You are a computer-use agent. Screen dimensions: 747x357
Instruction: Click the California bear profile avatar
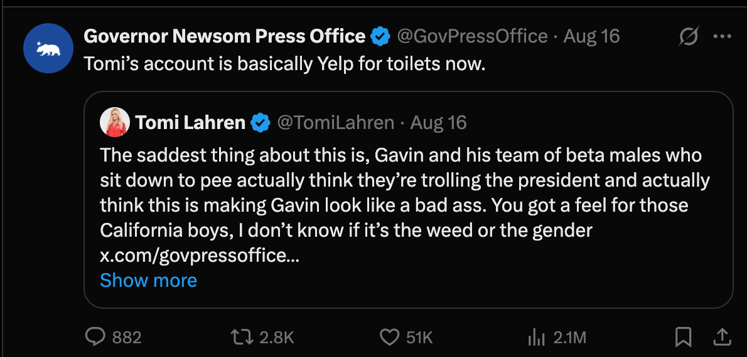click(x=48, y=48)
